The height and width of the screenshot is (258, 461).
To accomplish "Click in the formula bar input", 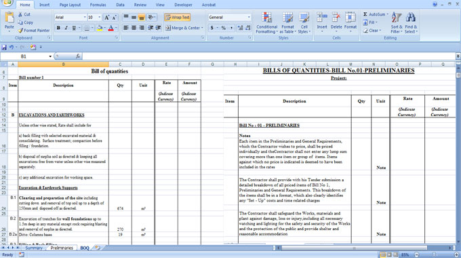I will point(268,56).
